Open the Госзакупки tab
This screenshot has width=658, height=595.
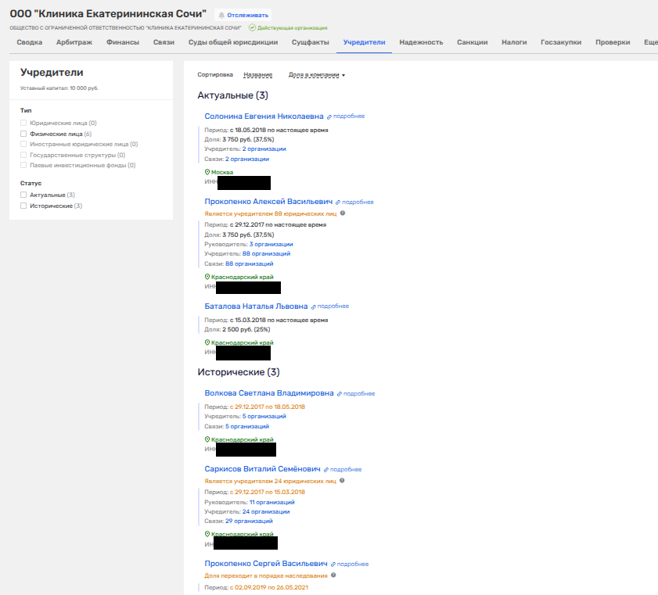tap(560, 42)
